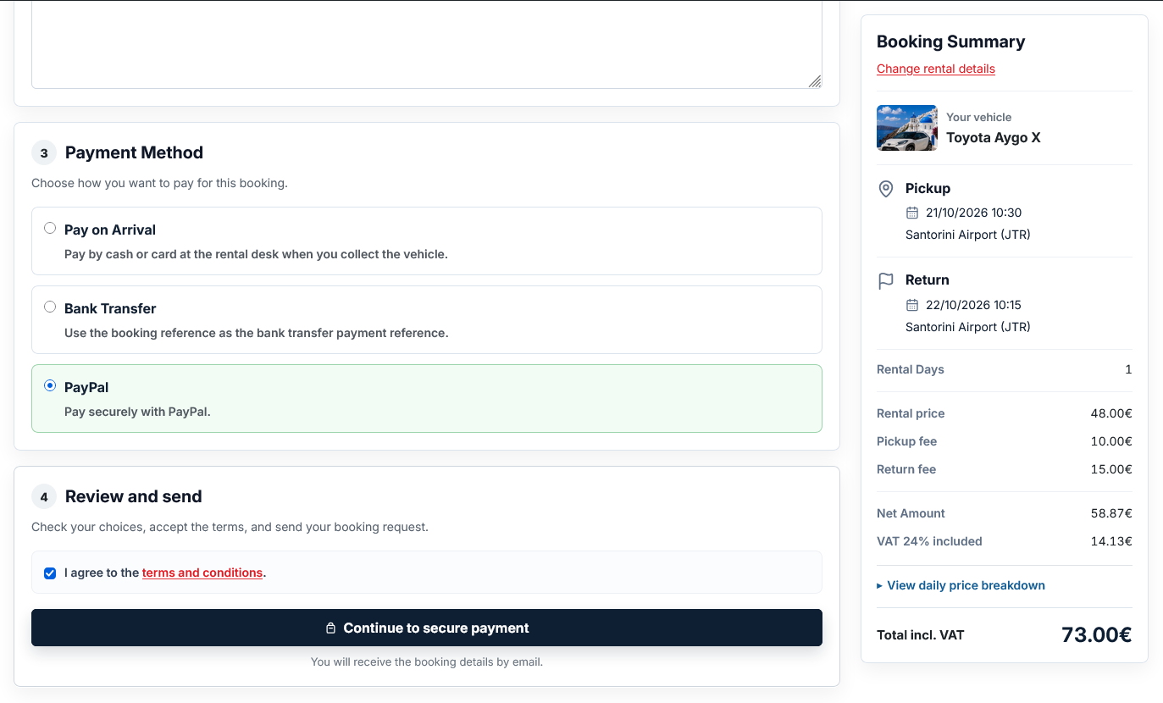The width and height of the screenshot is (1163, 703).
Task: Click the Return flag icon
Action: [886, 280]
